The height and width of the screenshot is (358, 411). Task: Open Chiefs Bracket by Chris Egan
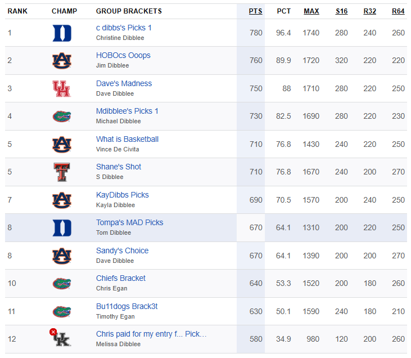click(120, 278)
